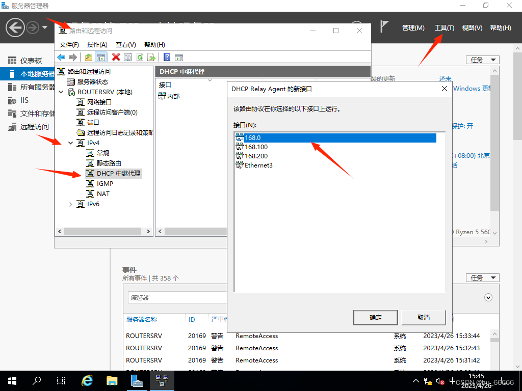522x391 pixels.
Task: Click the green Refresh toolbar icon
Action: point(140,57)
